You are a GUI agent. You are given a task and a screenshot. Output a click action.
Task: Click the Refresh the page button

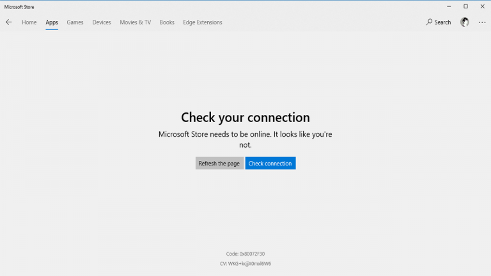coord(219,164)
